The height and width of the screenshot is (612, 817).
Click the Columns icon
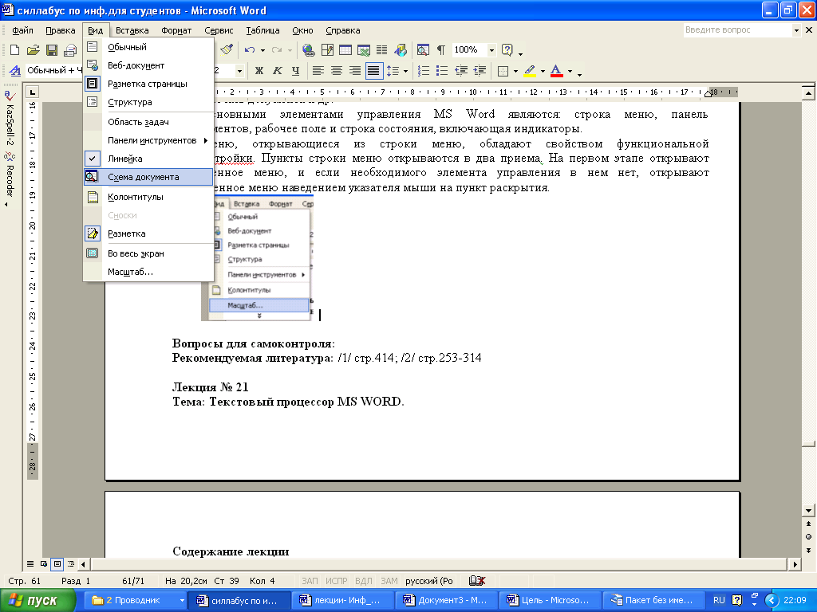pos(382,50)
